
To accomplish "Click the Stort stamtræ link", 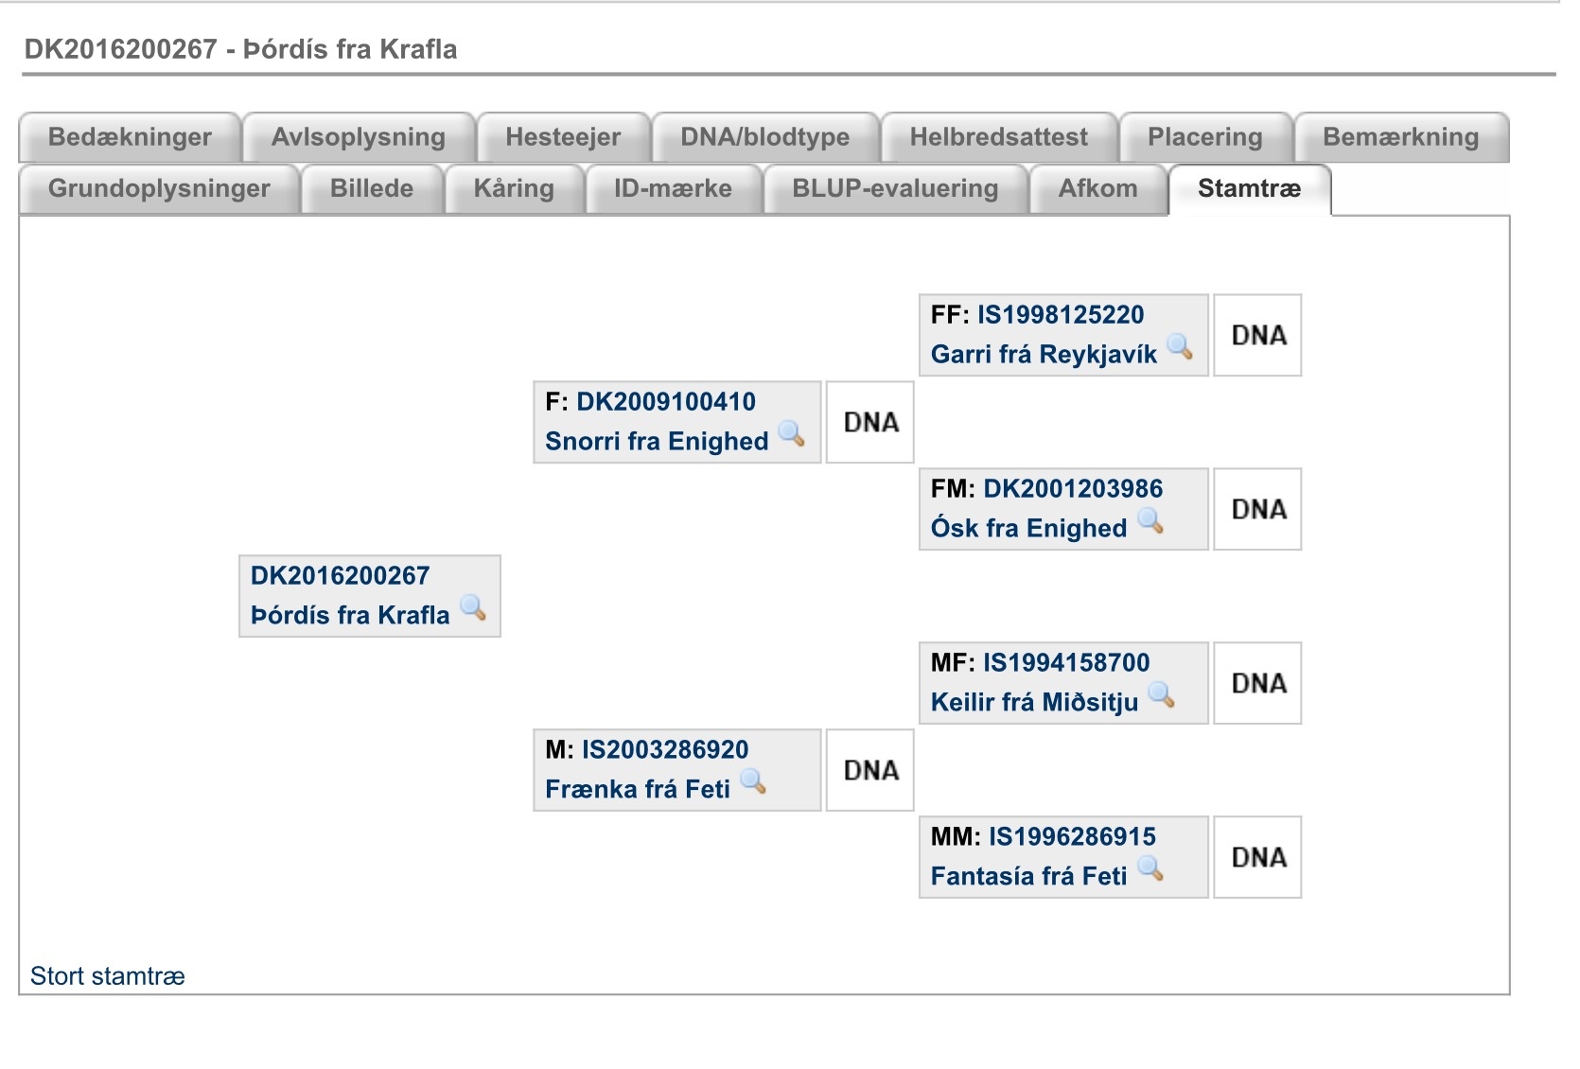I will [108, 976].
